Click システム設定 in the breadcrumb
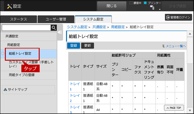Image resolution: width=194 pixels, height=114 pixels. point(77,27)
